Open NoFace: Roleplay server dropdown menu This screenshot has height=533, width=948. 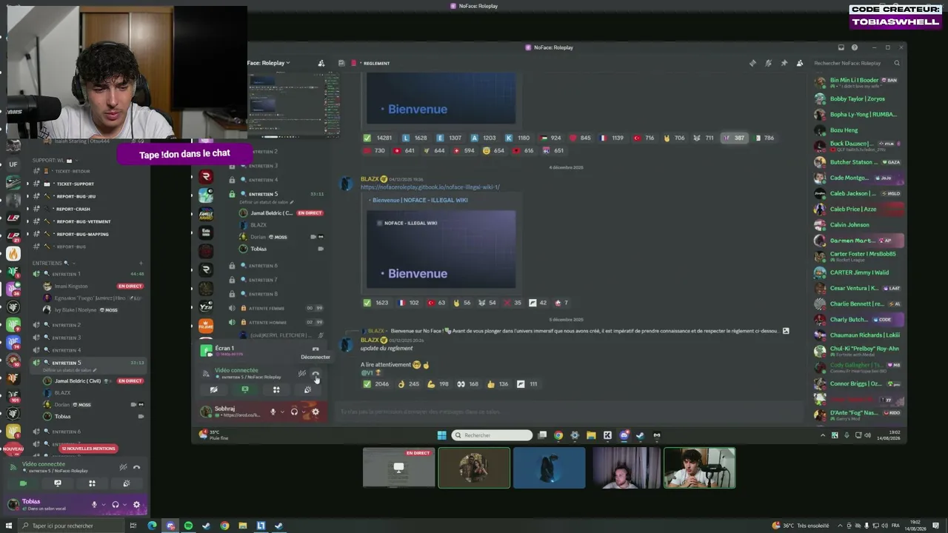pos(269,63)
